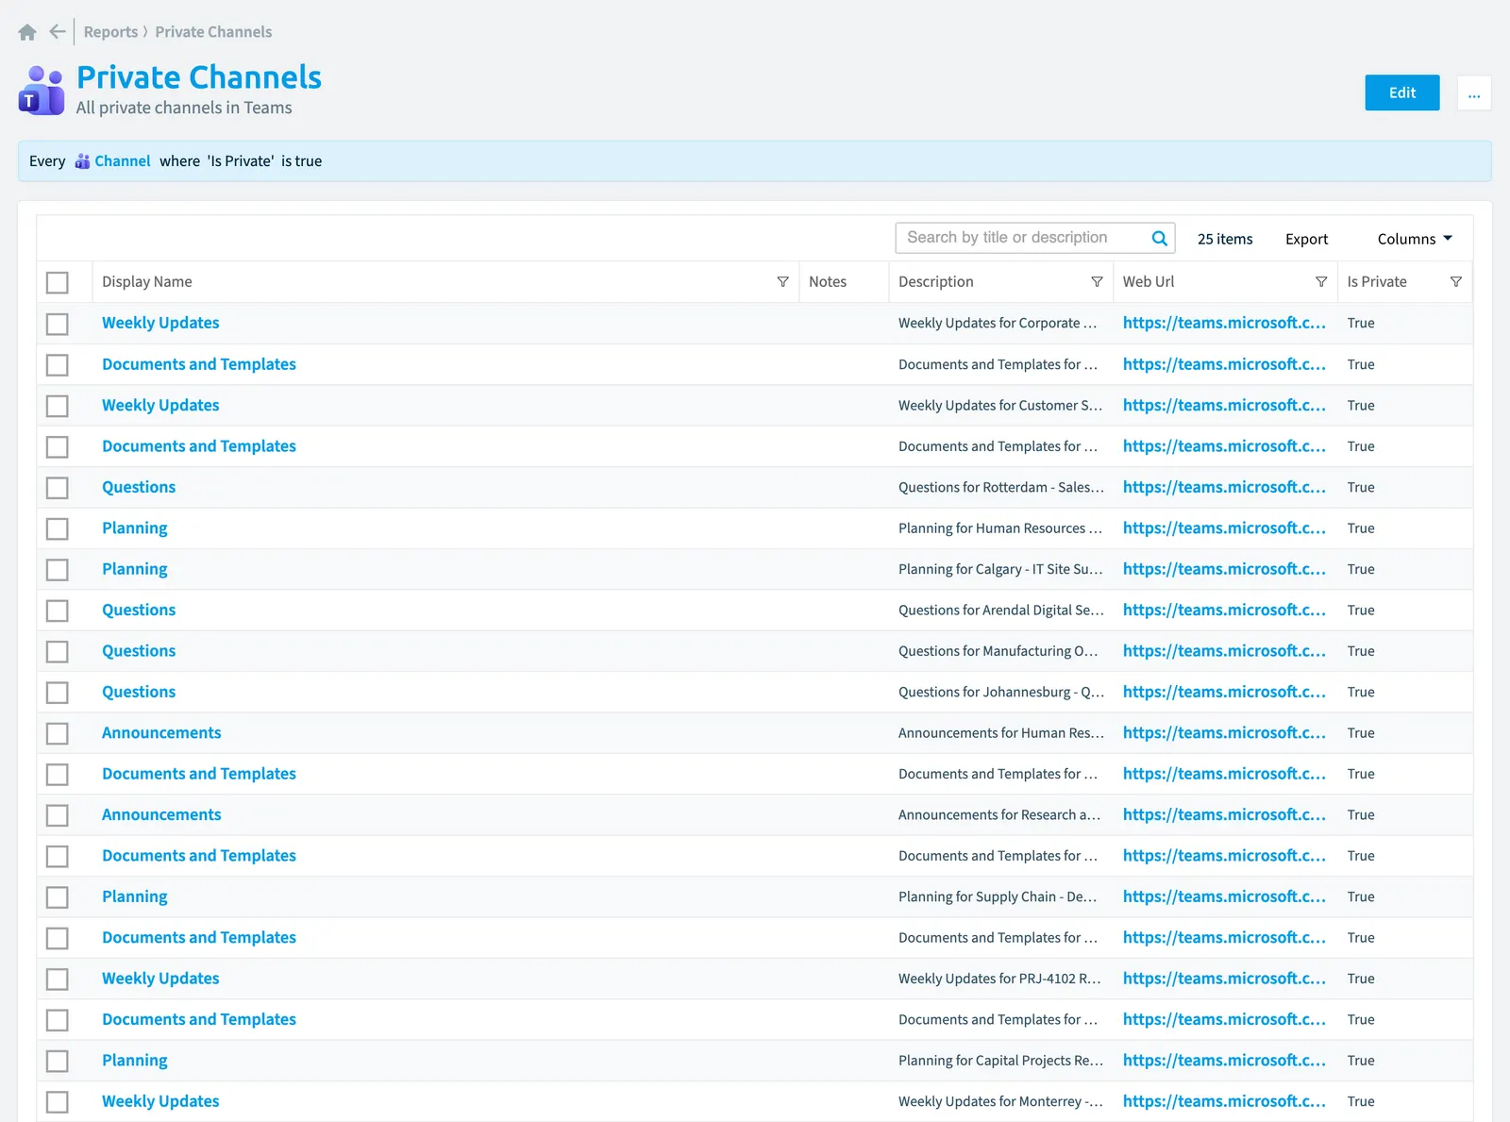
Task: Click the Private Channels page title
Action: pyautogui.click(x=199, y=77)
